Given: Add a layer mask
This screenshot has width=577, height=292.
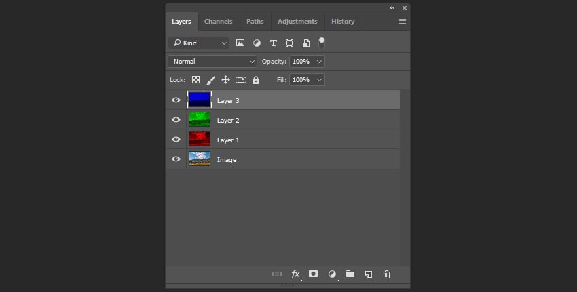Looking at the screenshot, I should [313, 274].
